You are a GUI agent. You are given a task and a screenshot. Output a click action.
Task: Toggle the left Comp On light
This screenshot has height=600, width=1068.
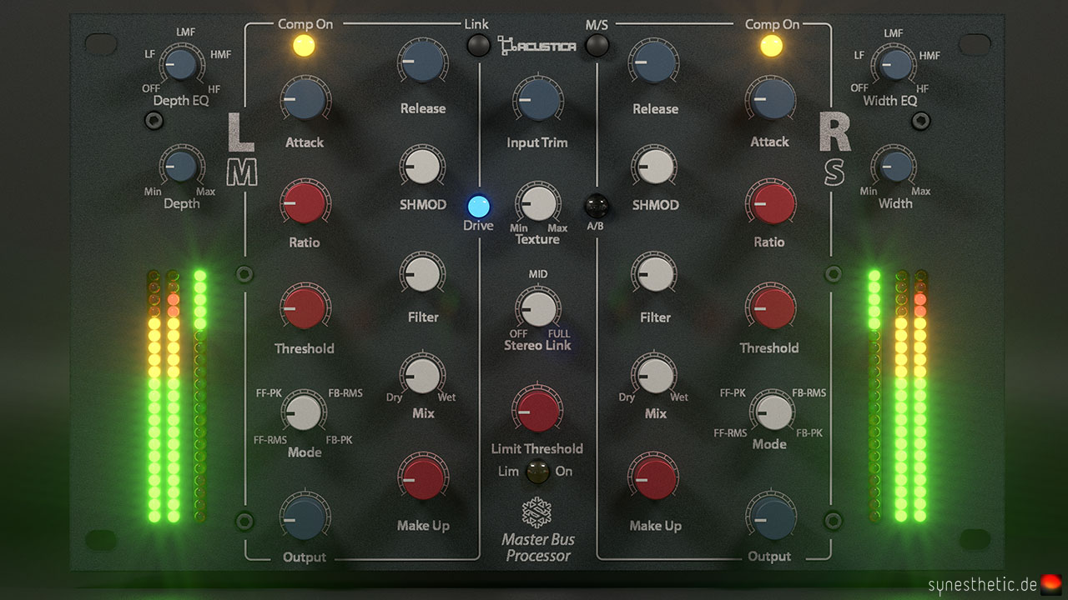pyautogui.click(x=305, y=46)
